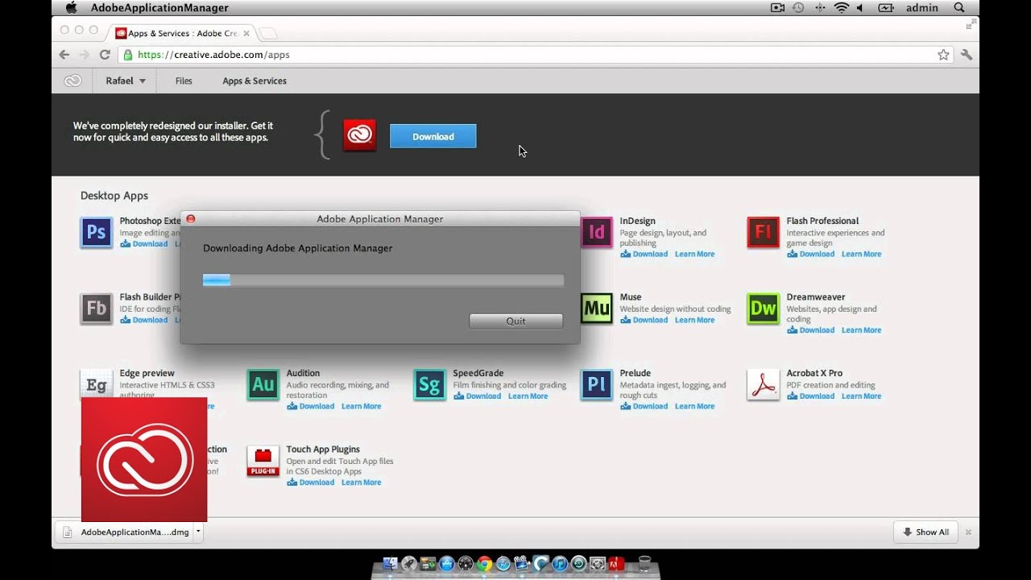Click the Creative Cloud logo beside Rafael

click(72, 81)
